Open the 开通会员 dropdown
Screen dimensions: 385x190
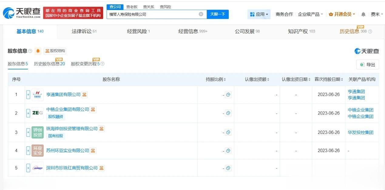coord(342,14)
